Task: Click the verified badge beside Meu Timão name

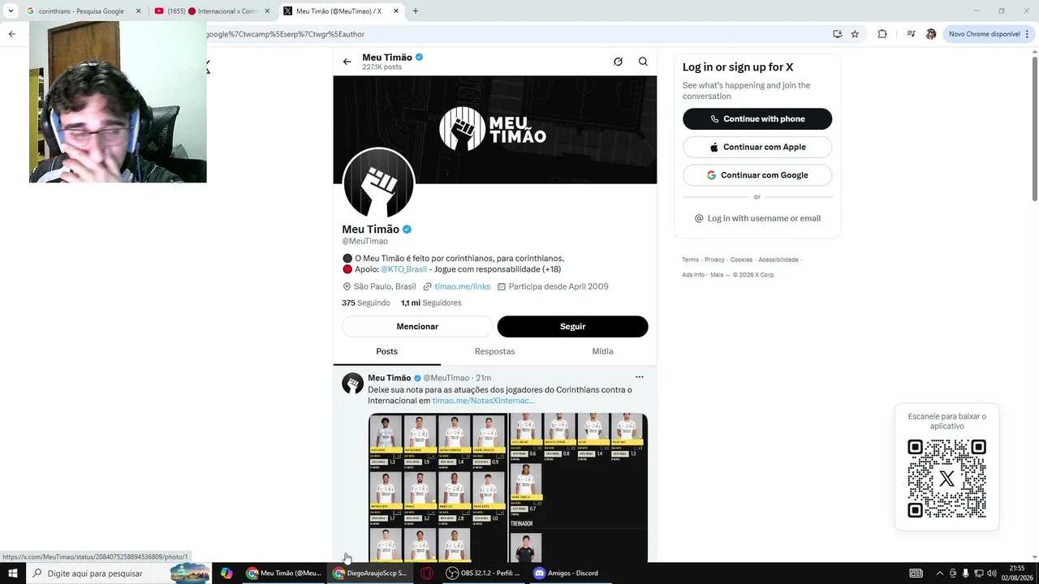Action: (x=407, y=230)
